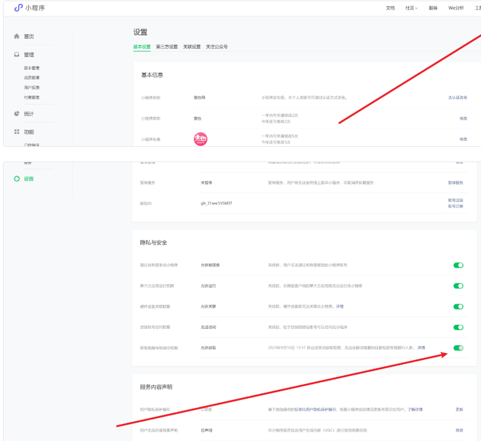Toggle the 通过名称搜索此小程序 switch
This screenshot has height=441, width=481.
pos(458,265)
